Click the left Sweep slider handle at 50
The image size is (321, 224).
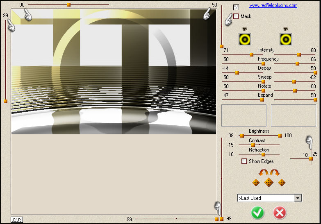click(x=264, y=81)
